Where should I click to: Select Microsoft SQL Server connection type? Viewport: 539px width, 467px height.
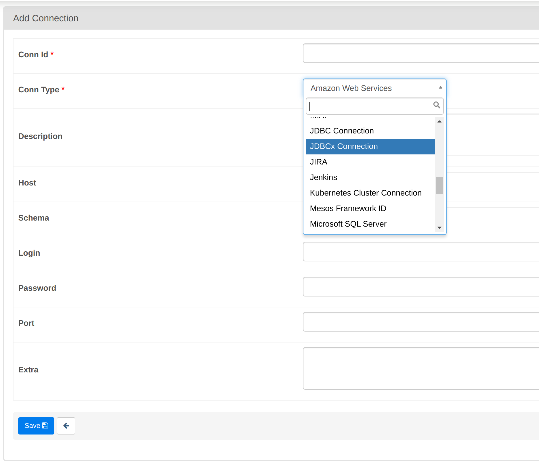(x=348, y=224)
